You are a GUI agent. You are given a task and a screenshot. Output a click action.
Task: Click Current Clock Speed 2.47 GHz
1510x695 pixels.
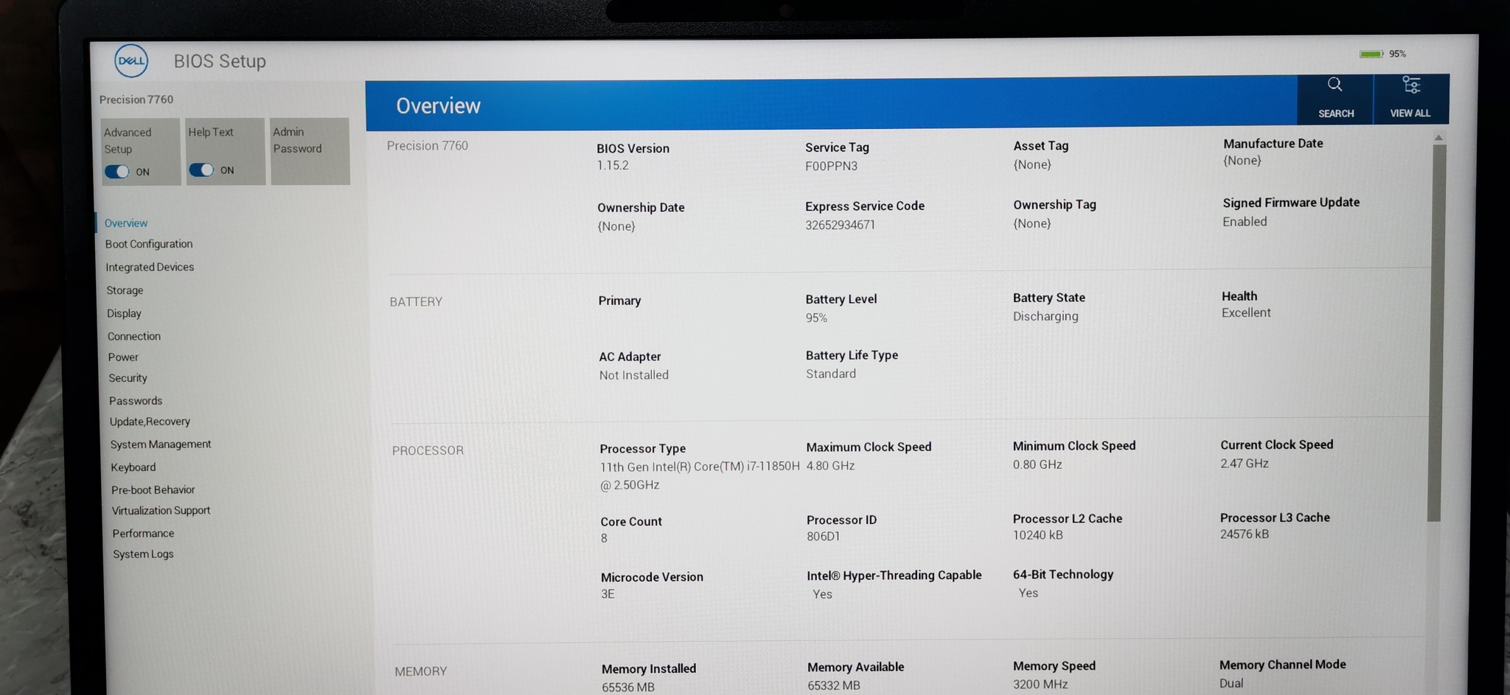pyautogui.click(x=1245, y=464)
